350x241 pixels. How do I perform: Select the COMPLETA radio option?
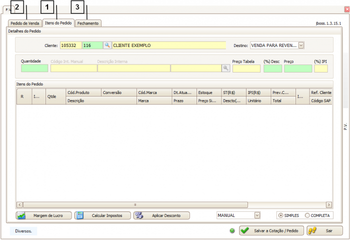coord(307,215)
